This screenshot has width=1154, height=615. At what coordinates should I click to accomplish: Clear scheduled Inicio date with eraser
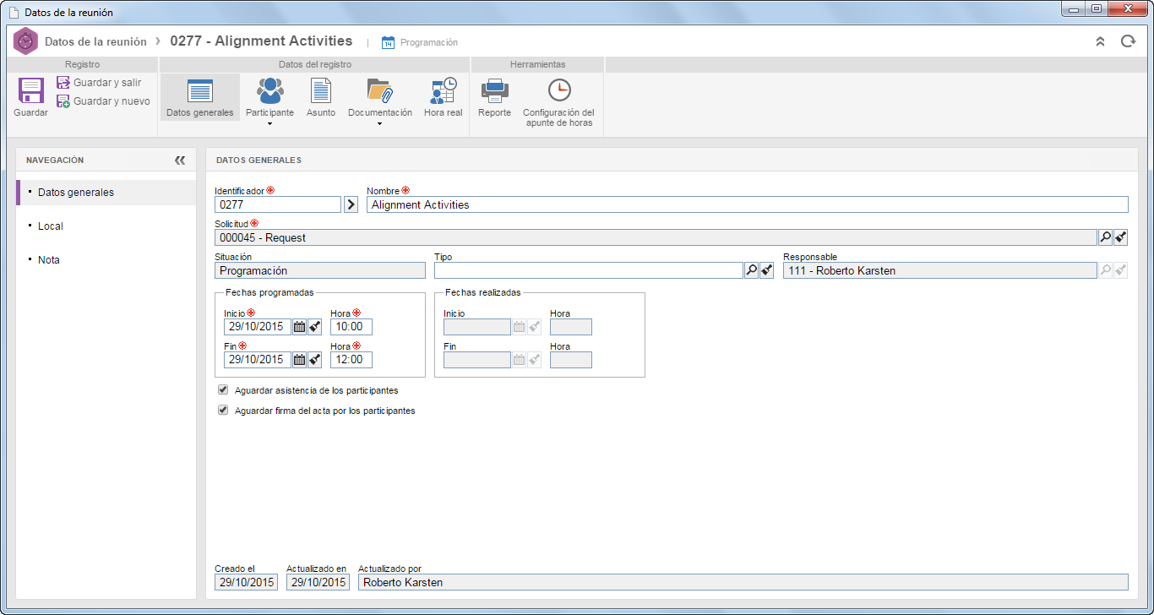(x=314, y=327)
